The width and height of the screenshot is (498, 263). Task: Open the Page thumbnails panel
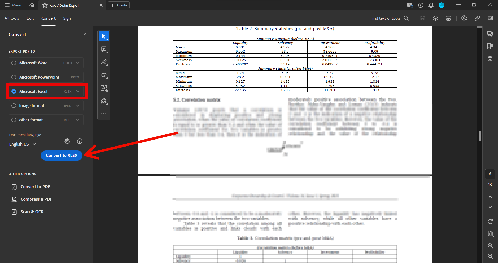pyautogui.click(x=490, y=58)
